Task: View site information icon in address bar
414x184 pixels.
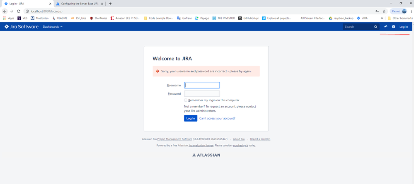Action: pos(27,11)
